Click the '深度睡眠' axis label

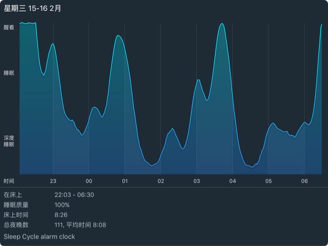(9, 141)
